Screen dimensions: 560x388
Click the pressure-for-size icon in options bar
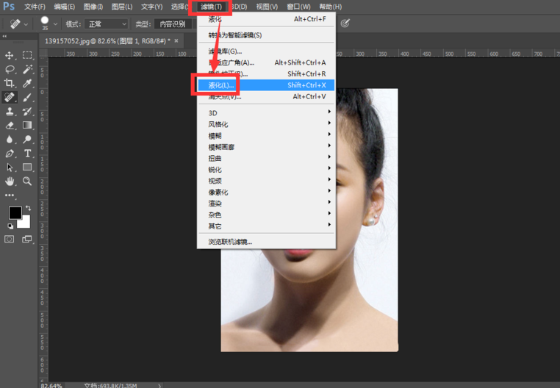click(345, 24)
